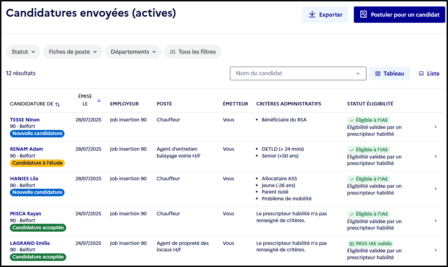
Task: Sort by Émise le column arrow
Action: (x=99, y=100)
